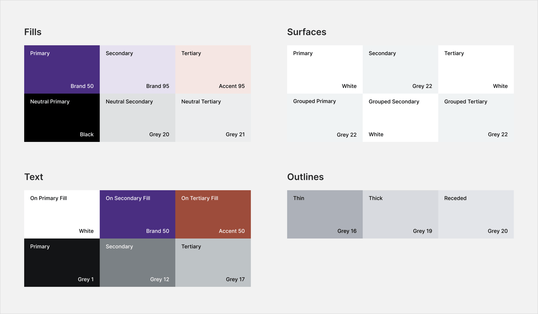Select the On Secondary Fill Brand 50 swatch
Viewport: 538px width, 314px height.
137,214
